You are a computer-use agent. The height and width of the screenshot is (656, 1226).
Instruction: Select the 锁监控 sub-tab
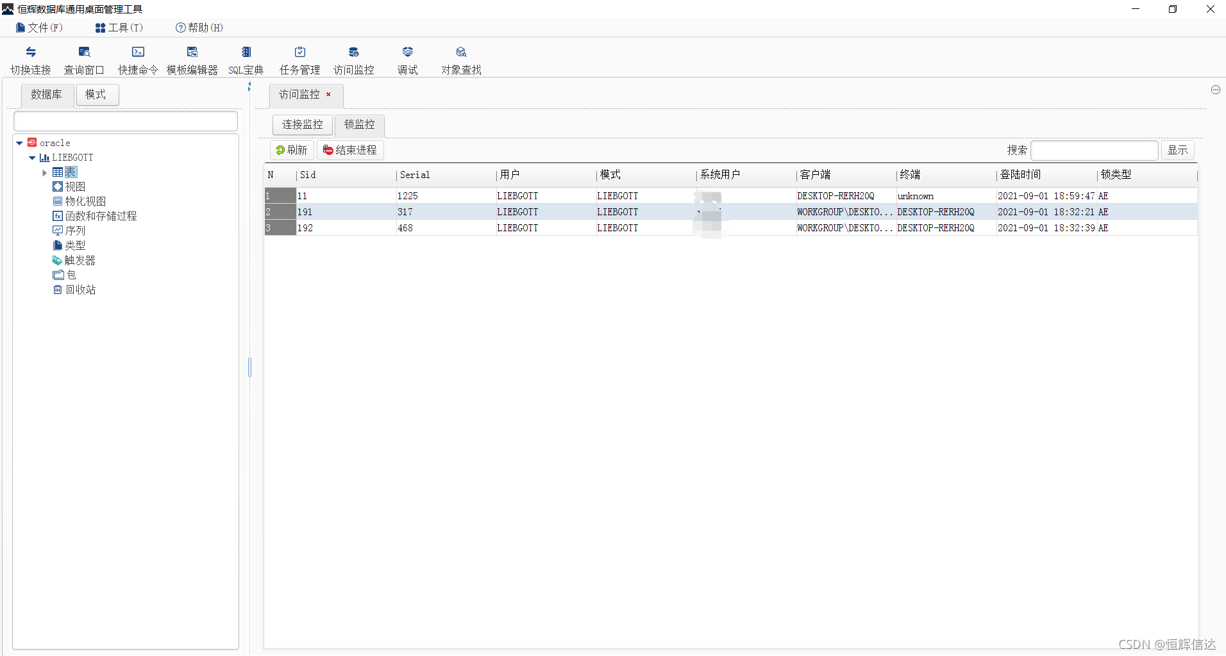tap(360, 124)
